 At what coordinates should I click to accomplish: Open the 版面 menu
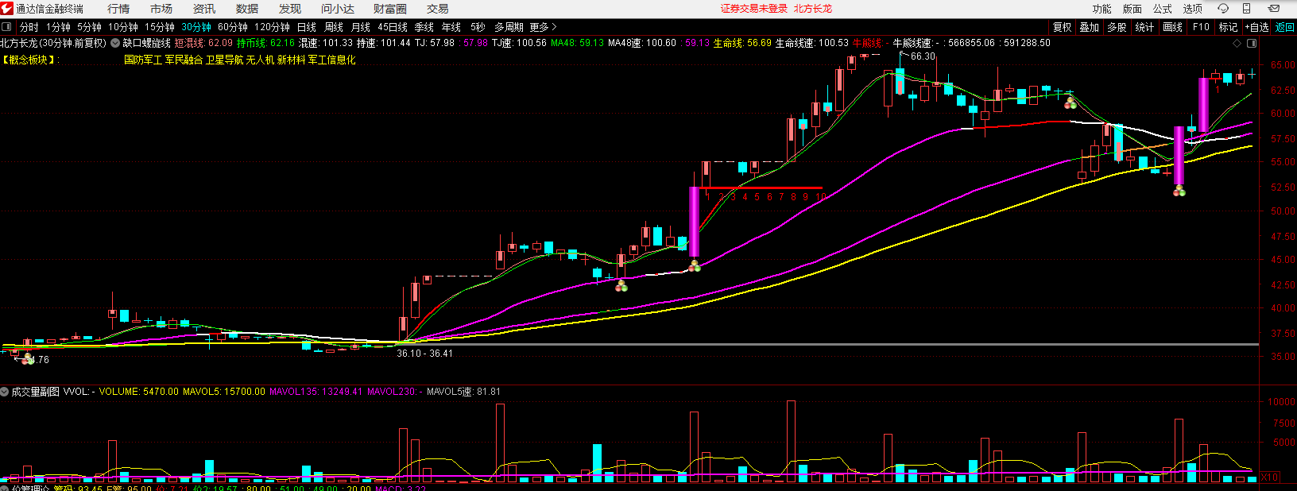[x=1132, y=9]
